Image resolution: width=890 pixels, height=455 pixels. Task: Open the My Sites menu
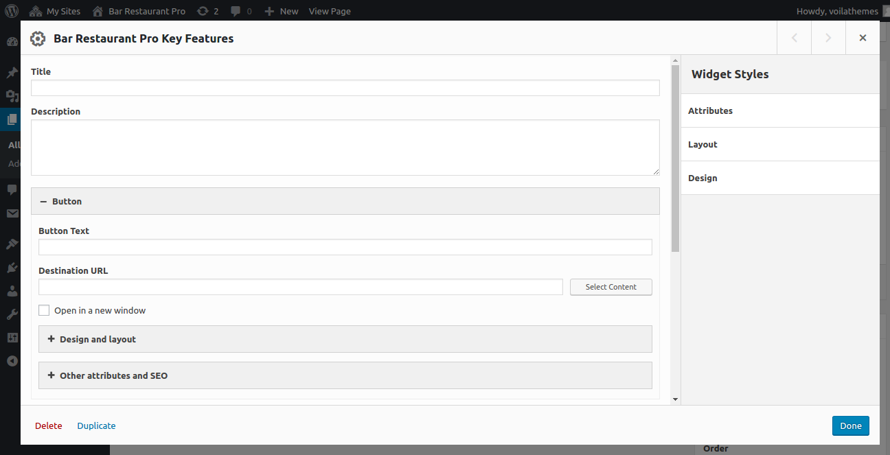[x=55, y=11]
